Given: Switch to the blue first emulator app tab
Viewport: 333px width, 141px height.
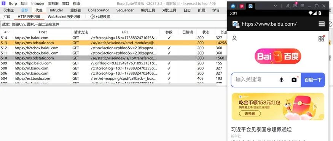Looking at the screenshot, I should coord(233,6).
